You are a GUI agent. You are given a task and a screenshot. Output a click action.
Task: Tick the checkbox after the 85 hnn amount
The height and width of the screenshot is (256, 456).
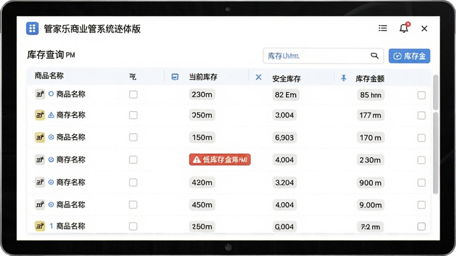point(421,95)
